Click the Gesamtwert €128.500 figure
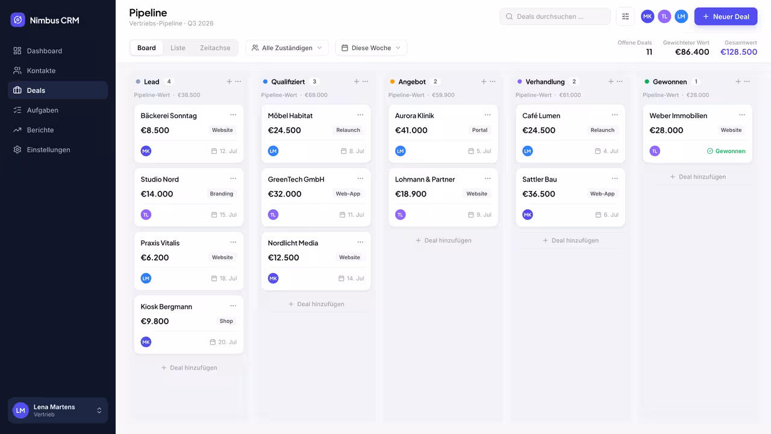 tap(738, 52)
